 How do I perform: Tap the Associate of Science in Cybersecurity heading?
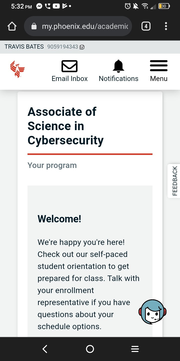65,126
